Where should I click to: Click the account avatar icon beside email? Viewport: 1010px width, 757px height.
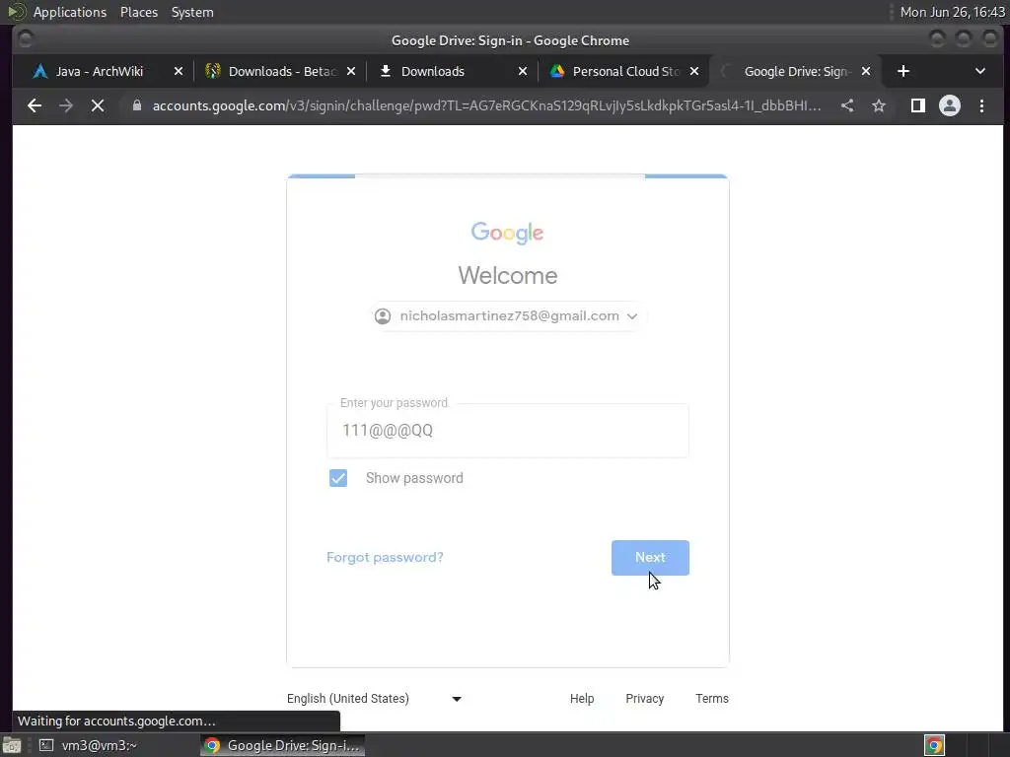tap(383, 316)
